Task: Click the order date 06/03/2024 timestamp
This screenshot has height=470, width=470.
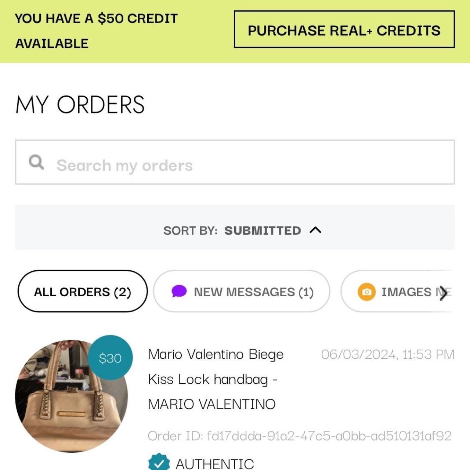Action: 388,354
